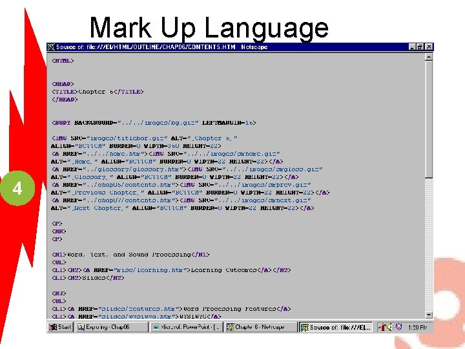The width and height of the screenshot is (465, 349).
Task: Click the <HEAD> opening tag
Action: (x=63, y=84)
